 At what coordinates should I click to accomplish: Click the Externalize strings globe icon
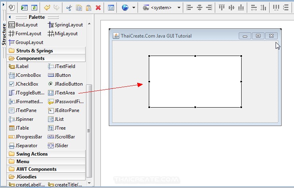click(x=125, y=8)
